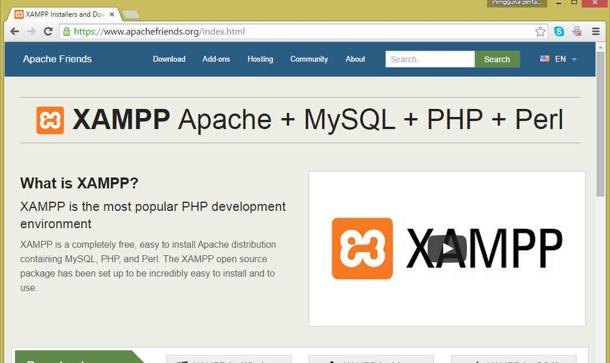This screenshot has height=363, width=610.
Task: Open the Add-ons menu item
Action: (x=216, y=59)
